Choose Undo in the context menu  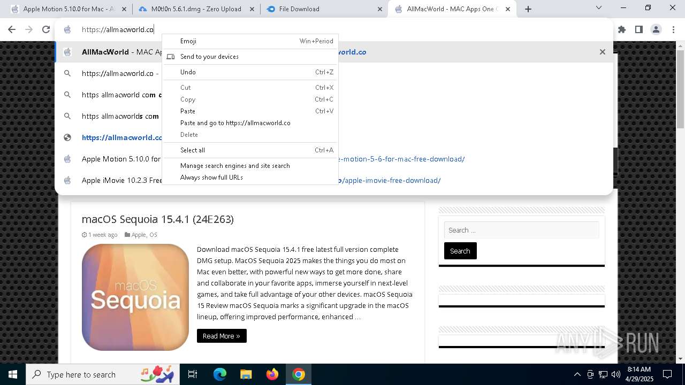(250, 72)
